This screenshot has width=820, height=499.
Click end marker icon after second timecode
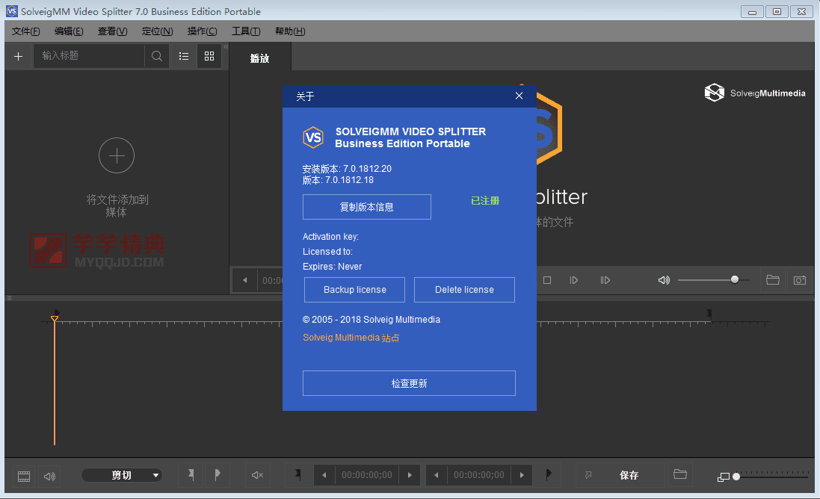pyautogui.click(x=548, y=475)
